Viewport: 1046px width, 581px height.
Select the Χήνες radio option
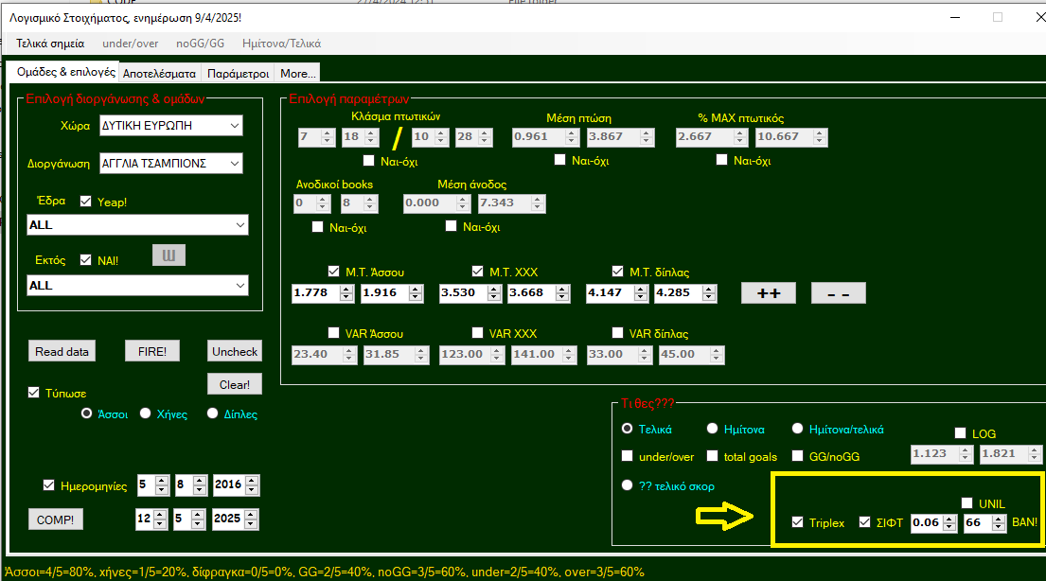146,414
